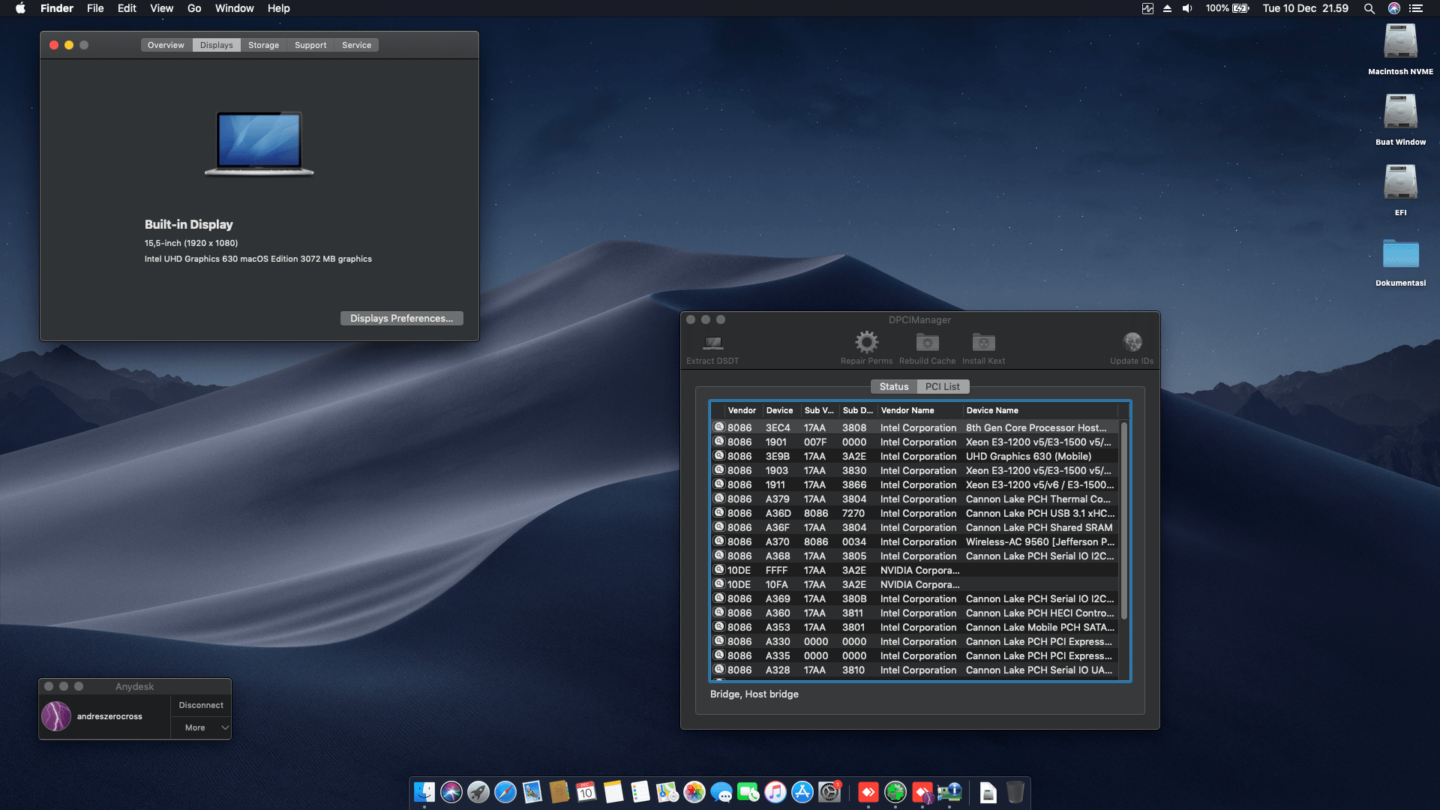Open the Mail stamp icon in dock
This screenshot has width=1440, height=810.
[x=532, y=792]
